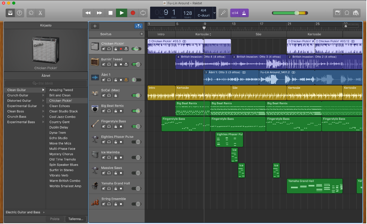Click the Quick Help question mark icon
This screenshot has height=224, width=367.
19,13
